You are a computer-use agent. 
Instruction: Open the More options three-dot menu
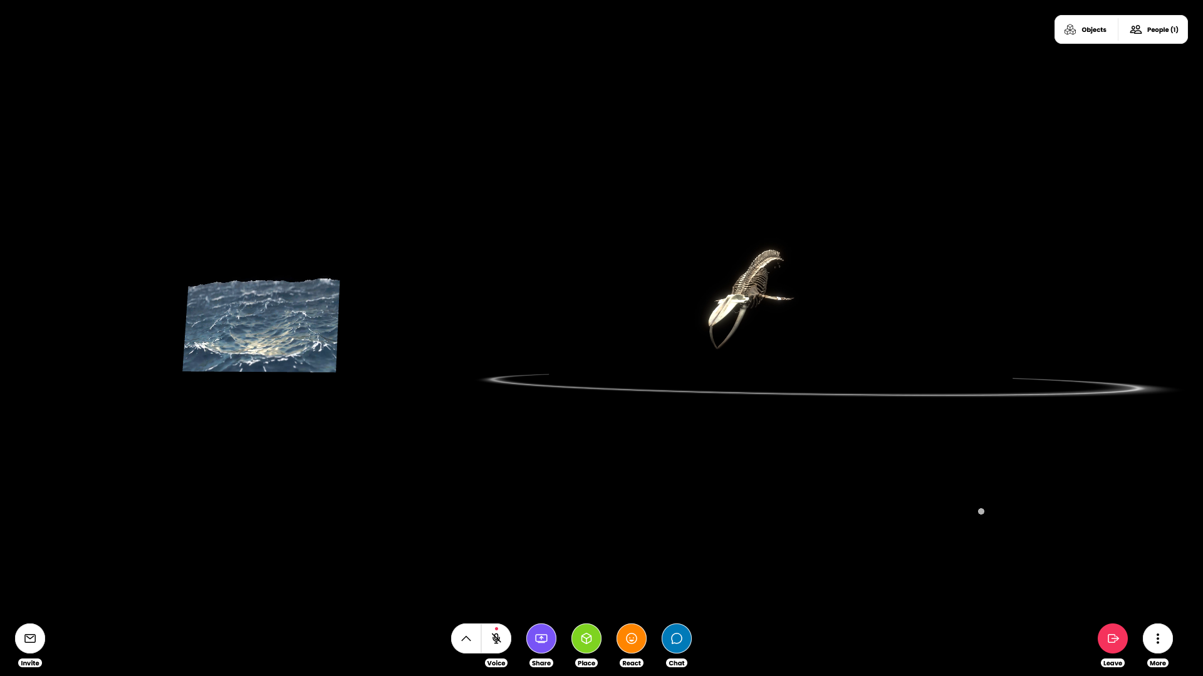point(1158,638)
